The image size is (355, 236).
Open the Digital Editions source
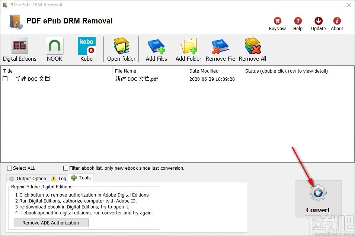19,50
